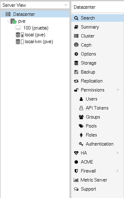Click the HA heartbeat icon
The image size is (124, 198).
tap(76, 153)
